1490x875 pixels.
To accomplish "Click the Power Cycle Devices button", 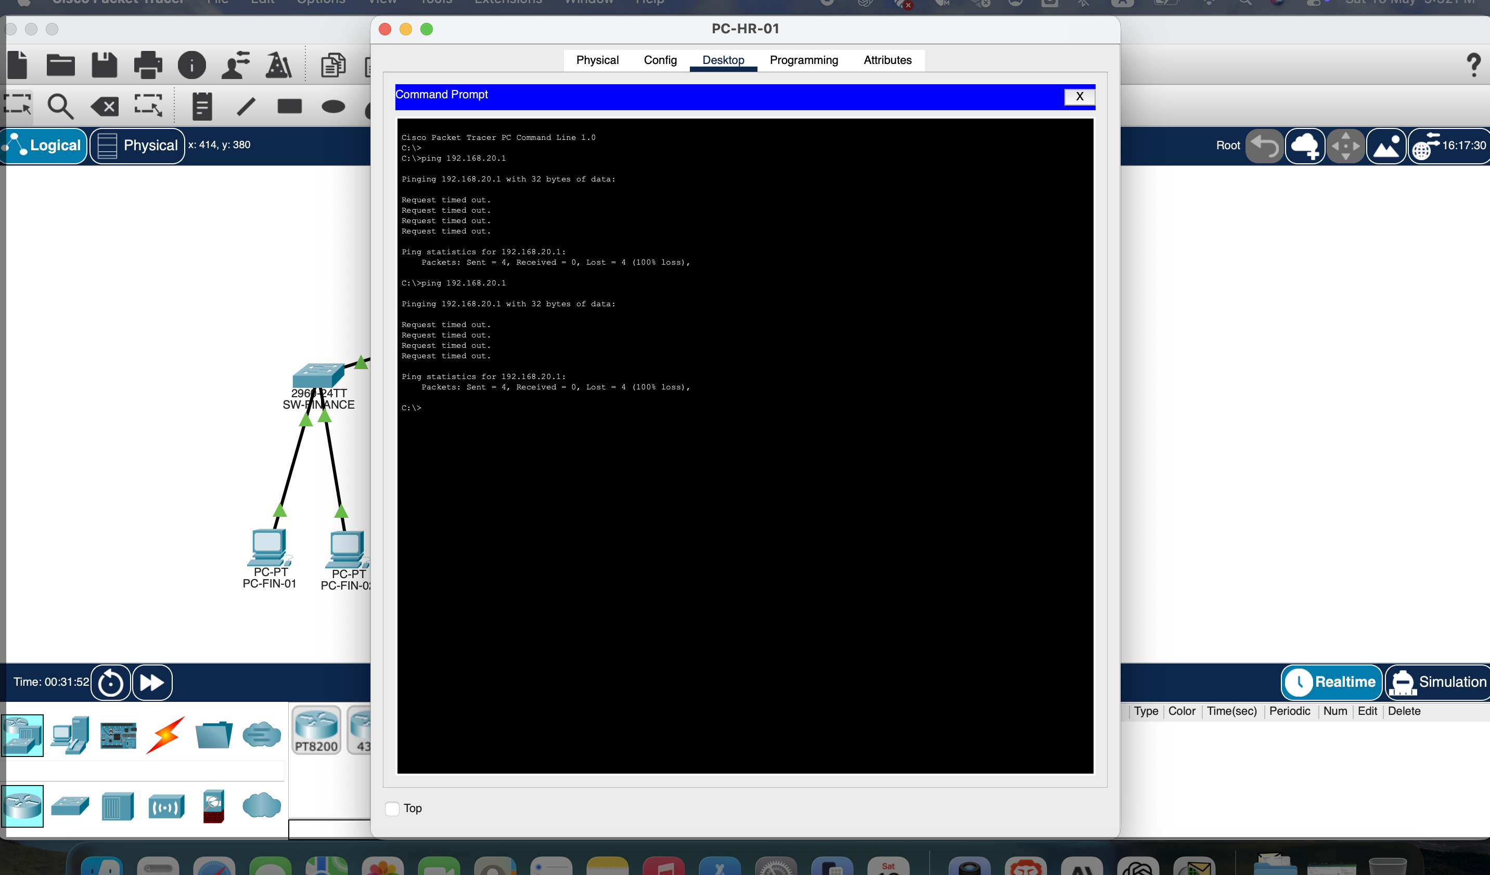I will click(111, 683).
